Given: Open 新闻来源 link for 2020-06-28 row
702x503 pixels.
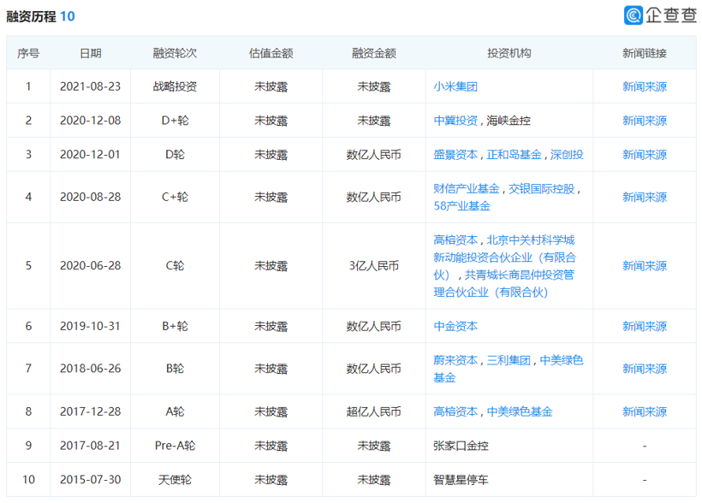Looking at the screenshot, I should coord(645,266).
